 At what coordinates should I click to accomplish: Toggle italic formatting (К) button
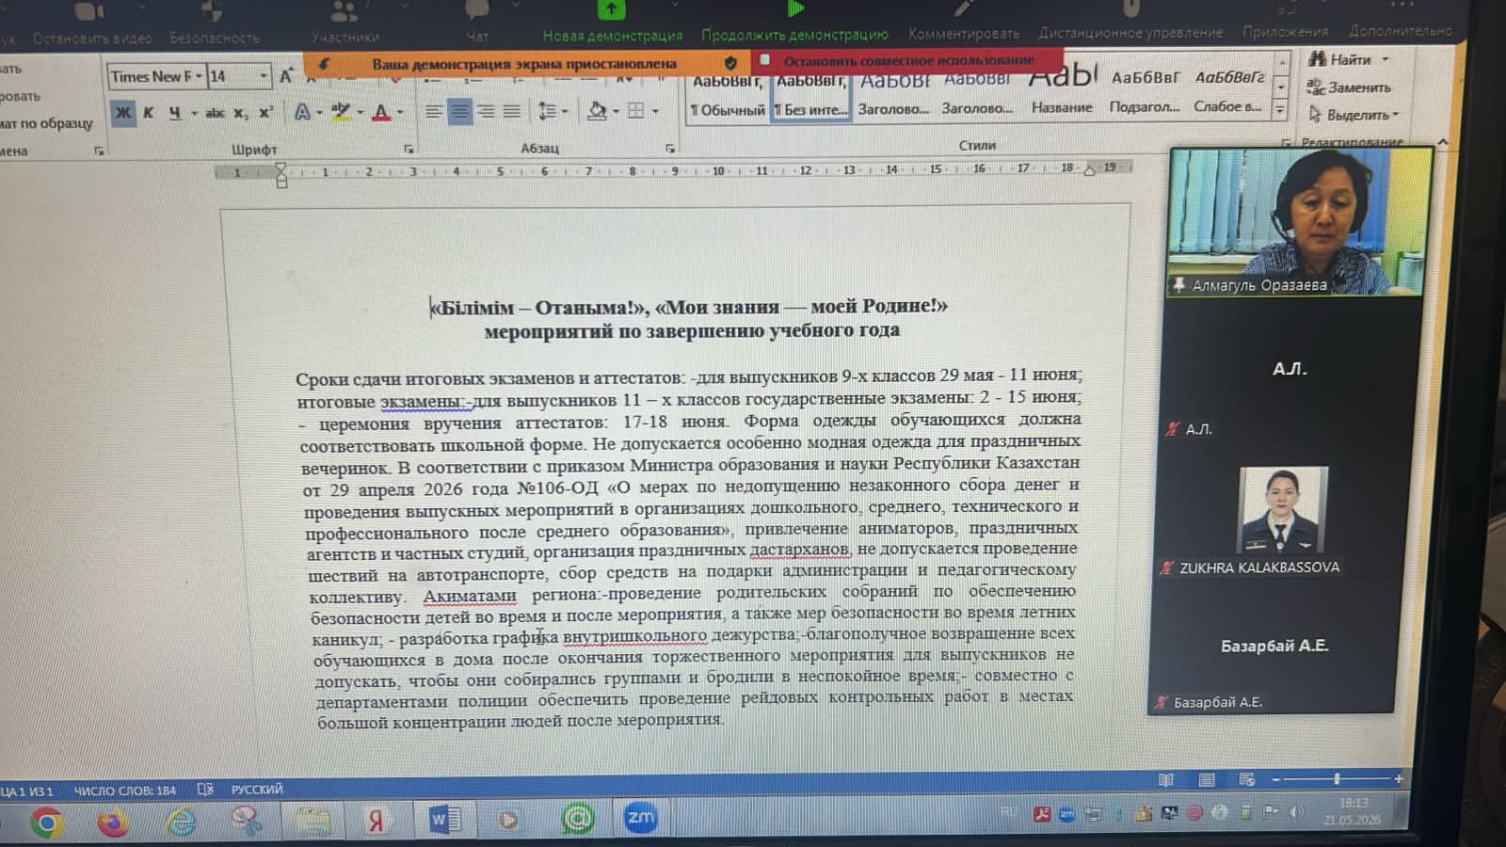pyautogui.click(x=148, y=113)
